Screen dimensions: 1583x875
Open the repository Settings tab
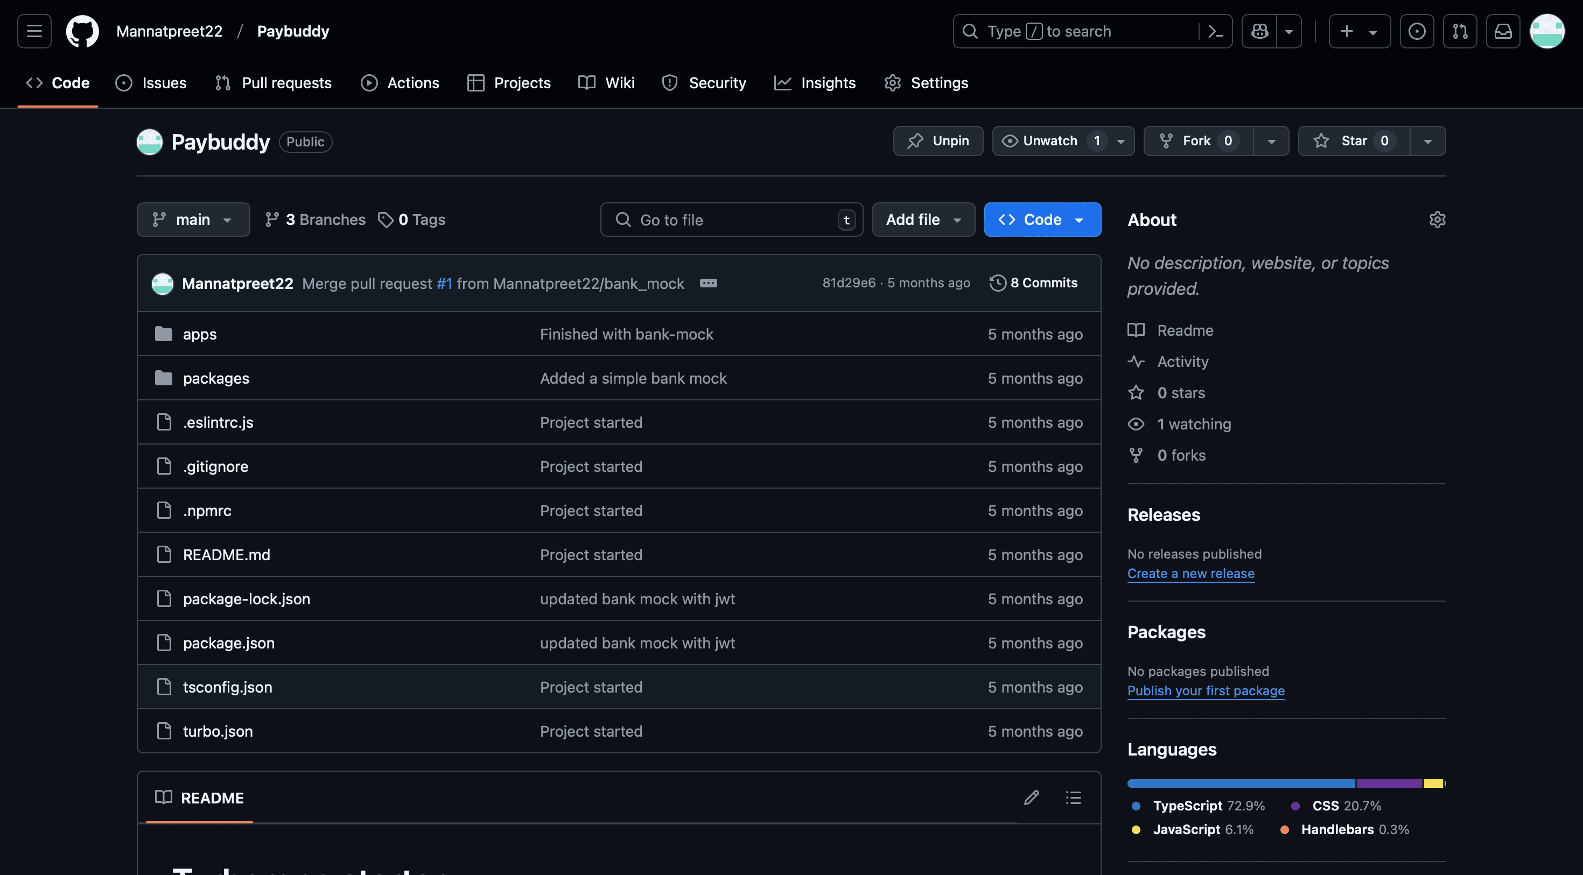click(x=926, y=83)
